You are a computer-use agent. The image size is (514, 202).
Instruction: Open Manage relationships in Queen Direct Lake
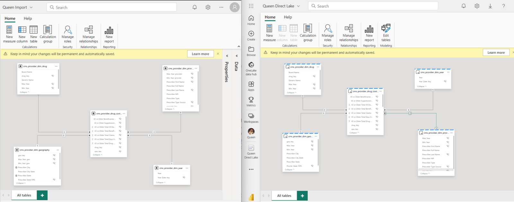[349, 33]
